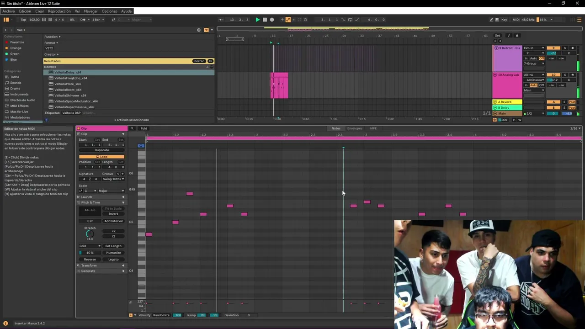Switch to the MPE tab
The height and width of the screenshot is (329, 585).
pyautogui.click(x=373, y=128)
